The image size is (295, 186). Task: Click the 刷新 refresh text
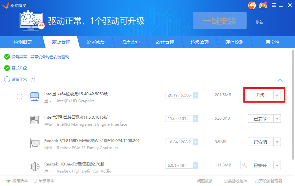click(x=259, y=22)
